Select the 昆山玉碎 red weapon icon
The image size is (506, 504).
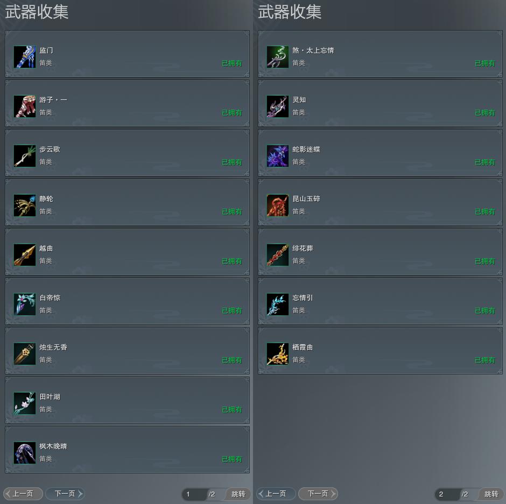point(278,205)
